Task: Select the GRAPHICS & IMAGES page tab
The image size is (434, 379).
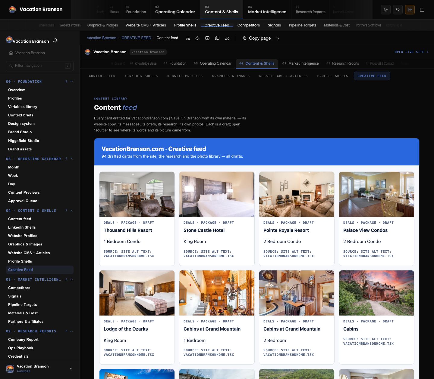Action: 231,76
